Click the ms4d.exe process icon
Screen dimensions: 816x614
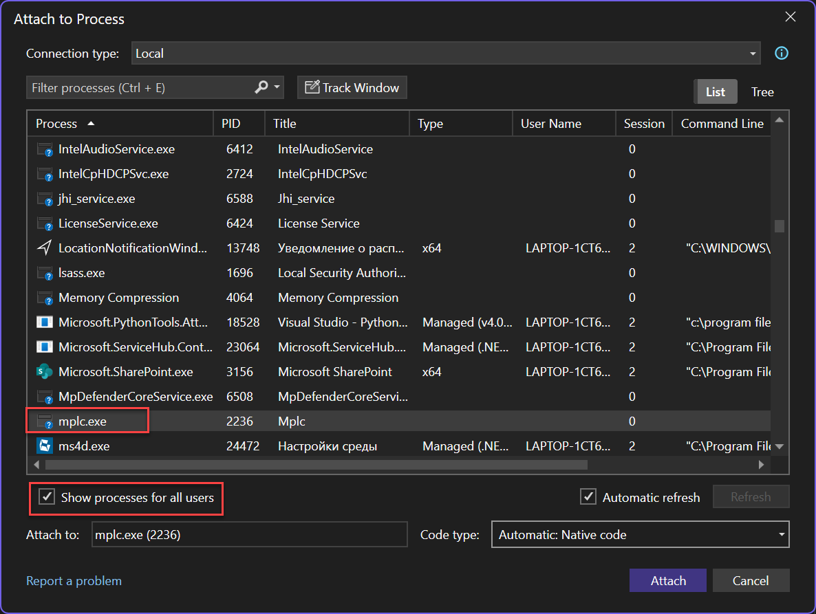coord(45,446)
